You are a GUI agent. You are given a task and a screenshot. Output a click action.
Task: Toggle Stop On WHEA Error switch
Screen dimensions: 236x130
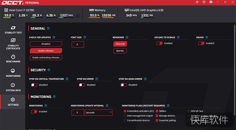pyautogui.click(x=124, y=85)
